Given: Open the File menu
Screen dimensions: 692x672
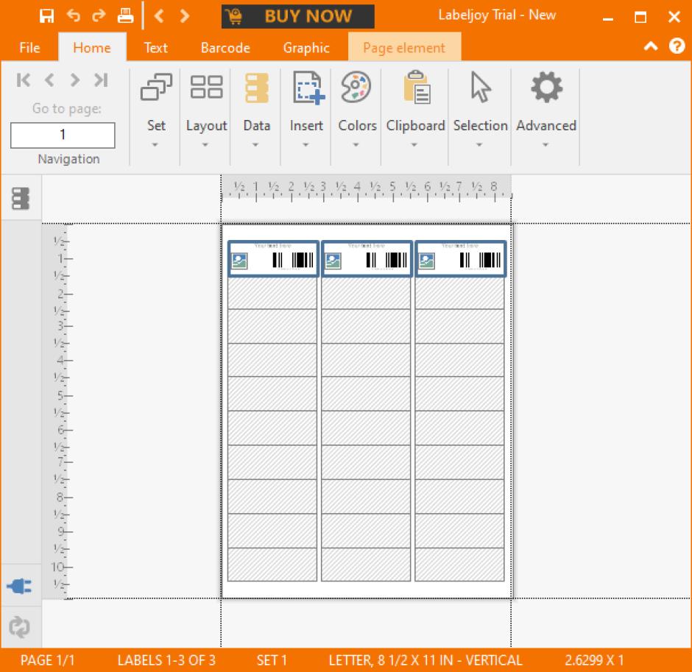Looking at the screenshot, I should point(29,48).
